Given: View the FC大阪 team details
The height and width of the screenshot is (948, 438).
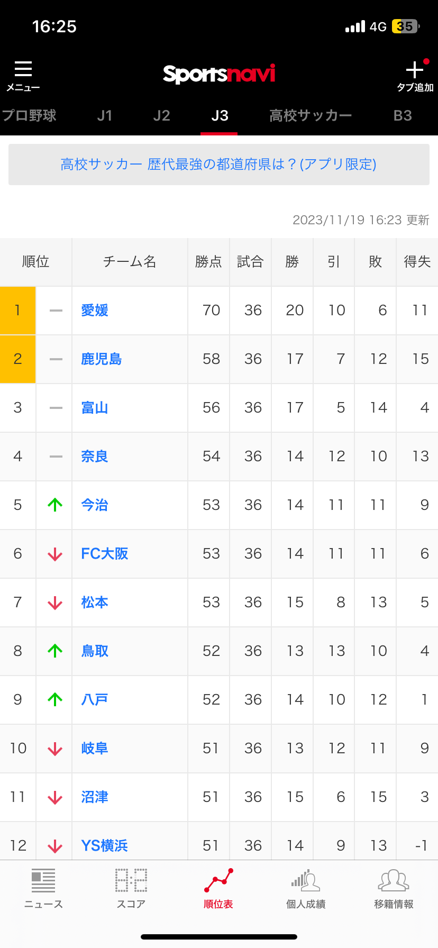Looking at the screenshot, I should (x=105, y=554).
